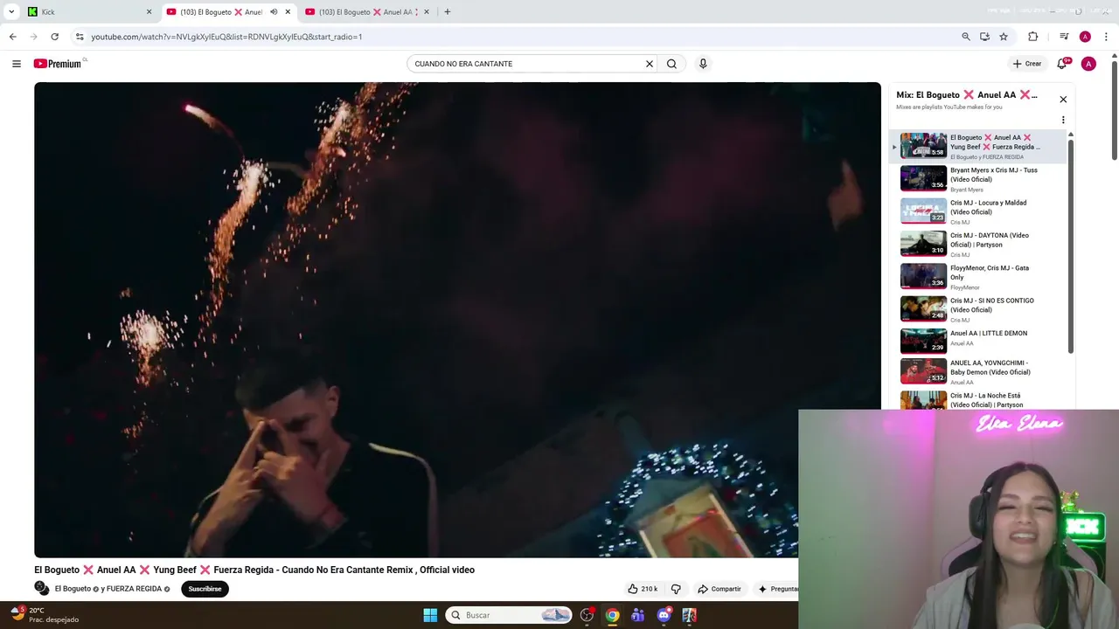Bookmark this page with the star
The height and width of the screenshot is (629, 1119).
coord(1004,37)
